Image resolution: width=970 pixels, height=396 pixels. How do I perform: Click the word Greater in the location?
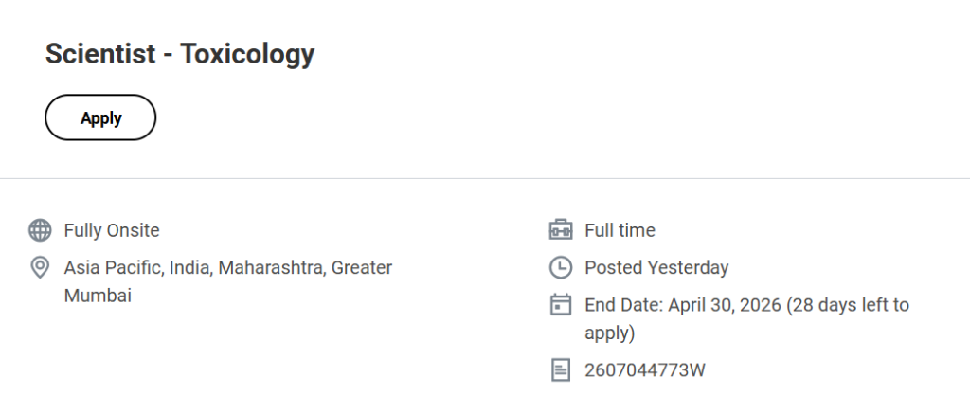tap(364, 268)
